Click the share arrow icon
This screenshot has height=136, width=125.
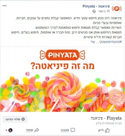click(37, 130)
